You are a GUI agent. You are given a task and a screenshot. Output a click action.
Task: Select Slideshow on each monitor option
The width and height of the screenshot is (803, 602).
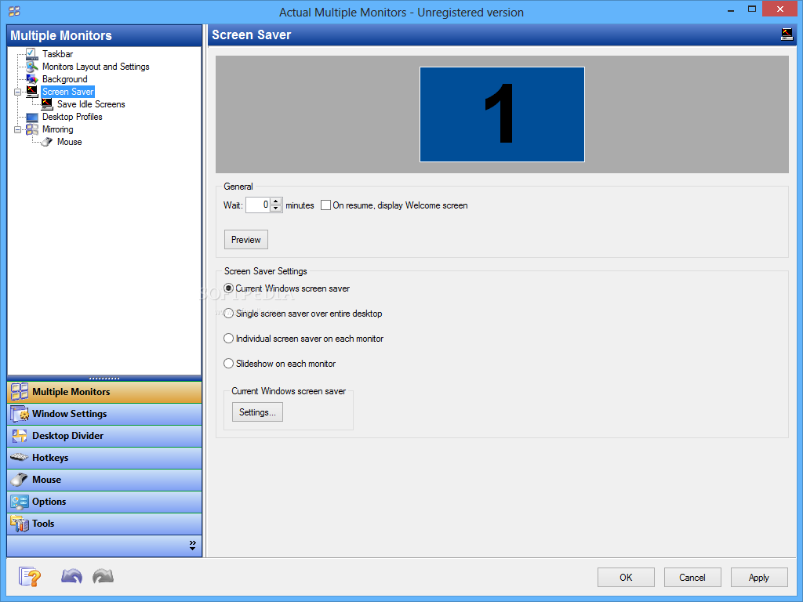(229, 364)
